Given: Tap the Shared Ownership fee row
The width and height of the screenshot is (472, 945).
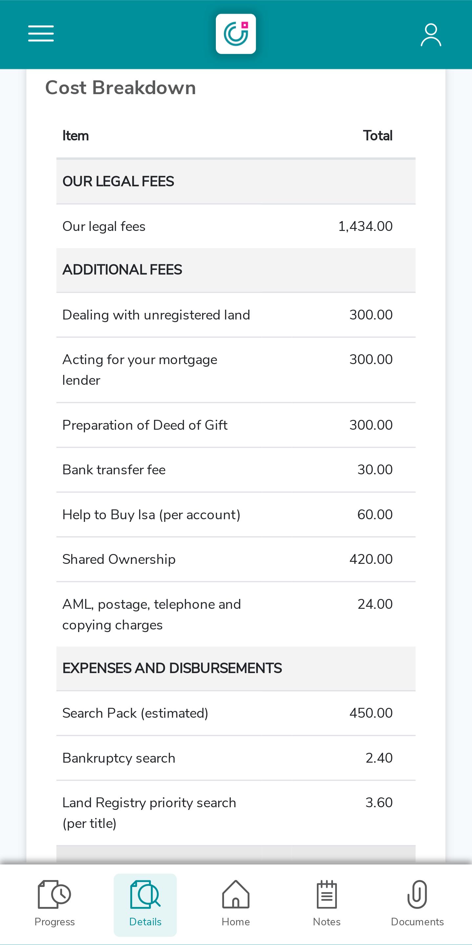Looking at the screenshot, I should tap(236, 560).
